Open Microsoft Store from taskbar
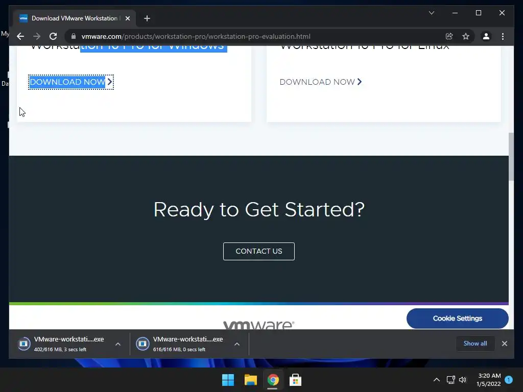 tap(295, 380)
